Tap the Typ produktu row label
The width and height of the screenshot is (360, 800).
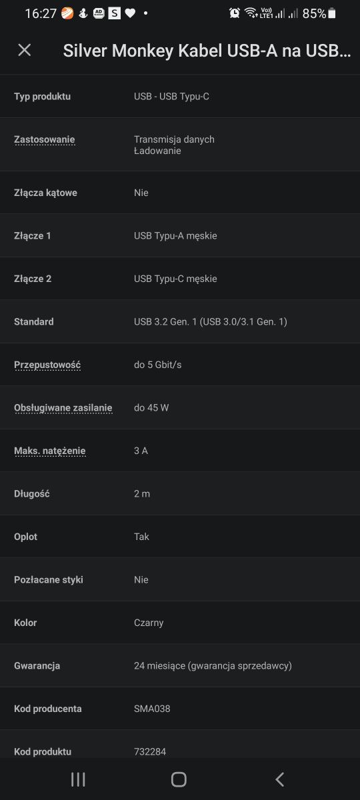(x=42, y=97)
